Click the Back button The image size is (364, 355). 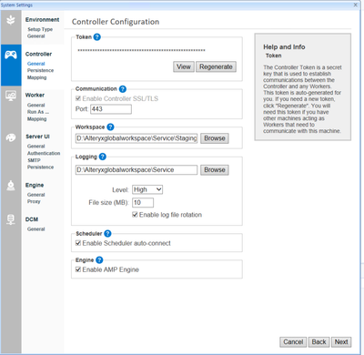[318, 342]
